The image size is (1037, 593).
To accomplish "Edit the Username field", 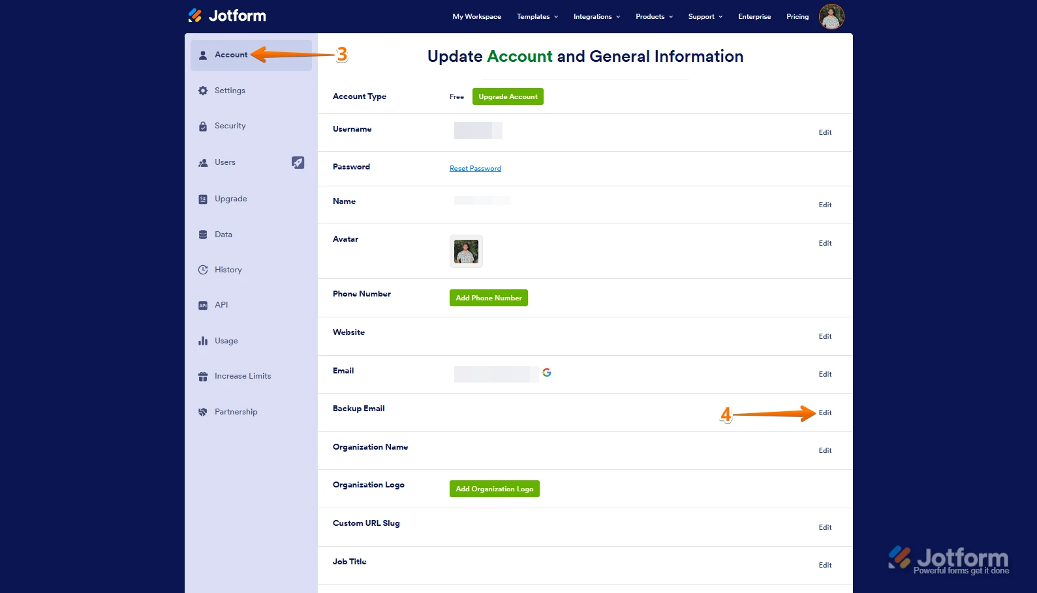I will coord(825,133).
